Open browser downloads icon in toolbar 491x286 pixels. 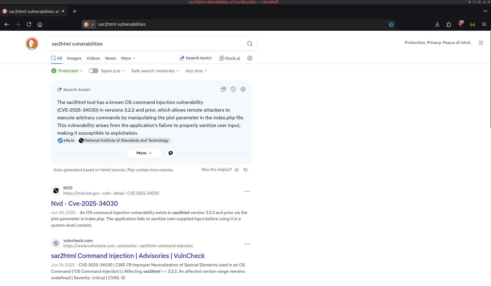click(437, 24)
